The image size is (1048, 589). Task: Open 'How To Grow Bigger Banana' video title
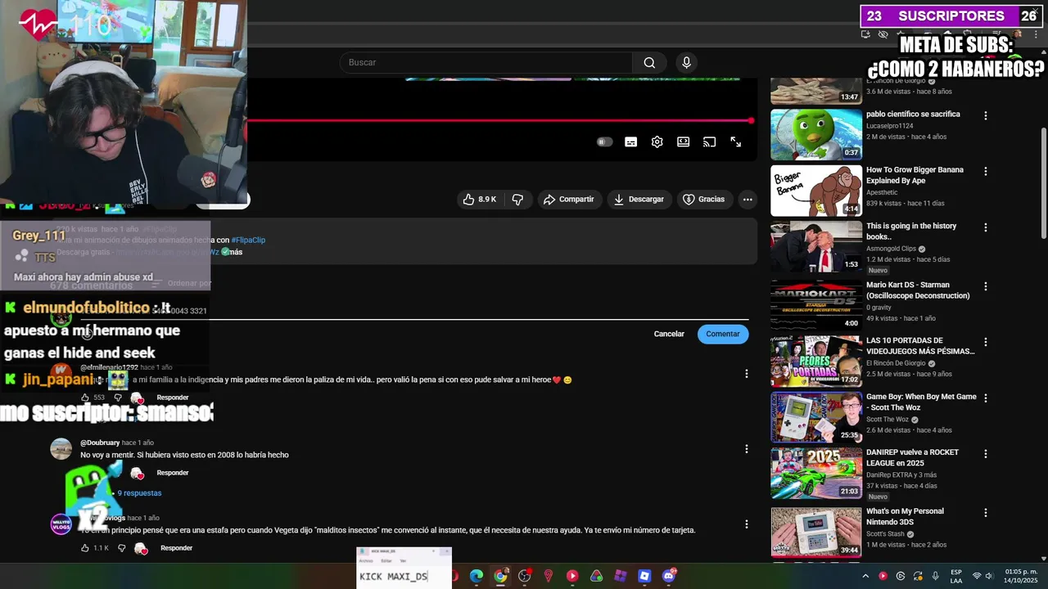[x=915, y=175]
